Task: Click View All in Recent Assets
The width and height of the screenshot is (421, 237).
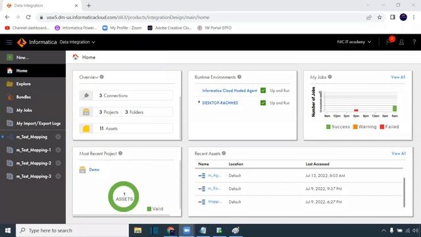Action: point(399,153)
